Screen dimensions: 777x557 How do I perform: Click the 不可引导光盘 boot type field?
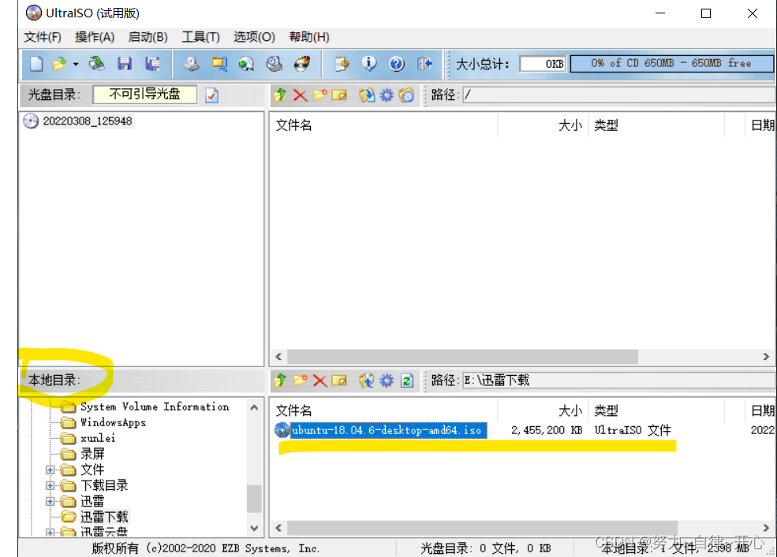(x=144, y=95)
